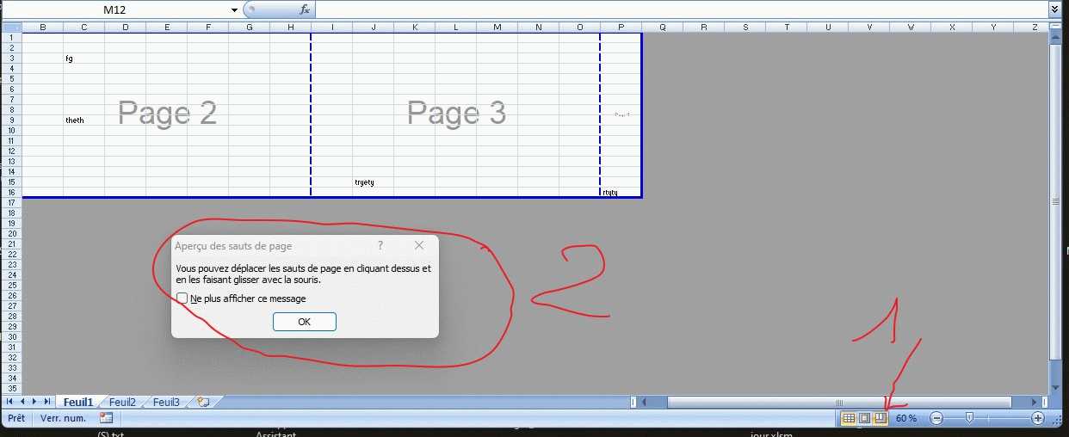Click the help question mark in the dialog
This screenshot has width=1069, height=437.
[380, 245]
